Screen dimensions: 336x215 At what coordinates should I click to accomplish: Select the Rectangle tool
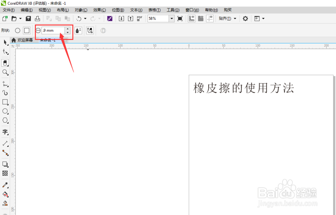click(5, 101)
